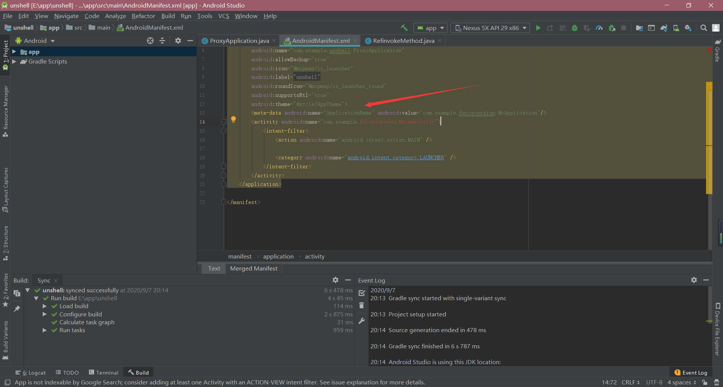
Task: Click the Apply Changes and Restart Activity icon
Action: pyautogui.click(x=550, y=28)
